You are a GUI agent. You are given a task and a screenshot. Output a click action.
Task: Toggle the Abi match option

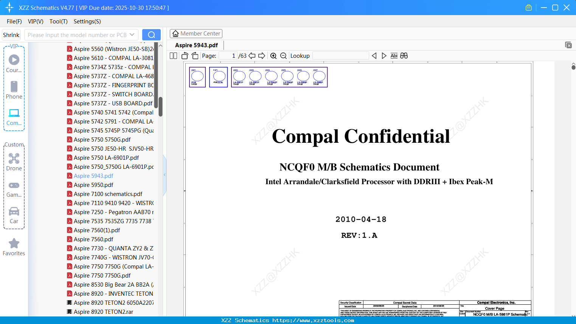point(394,56)
